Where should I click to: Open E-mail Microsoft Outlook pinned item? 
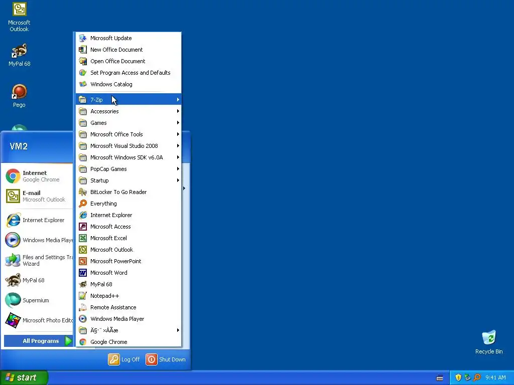[x=38, y=196]
